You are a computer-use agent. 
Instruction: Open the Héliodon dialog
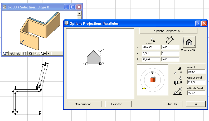point(119,104)
